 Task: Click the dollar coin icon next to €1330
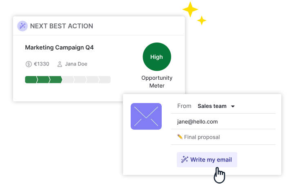click(29, 64)
